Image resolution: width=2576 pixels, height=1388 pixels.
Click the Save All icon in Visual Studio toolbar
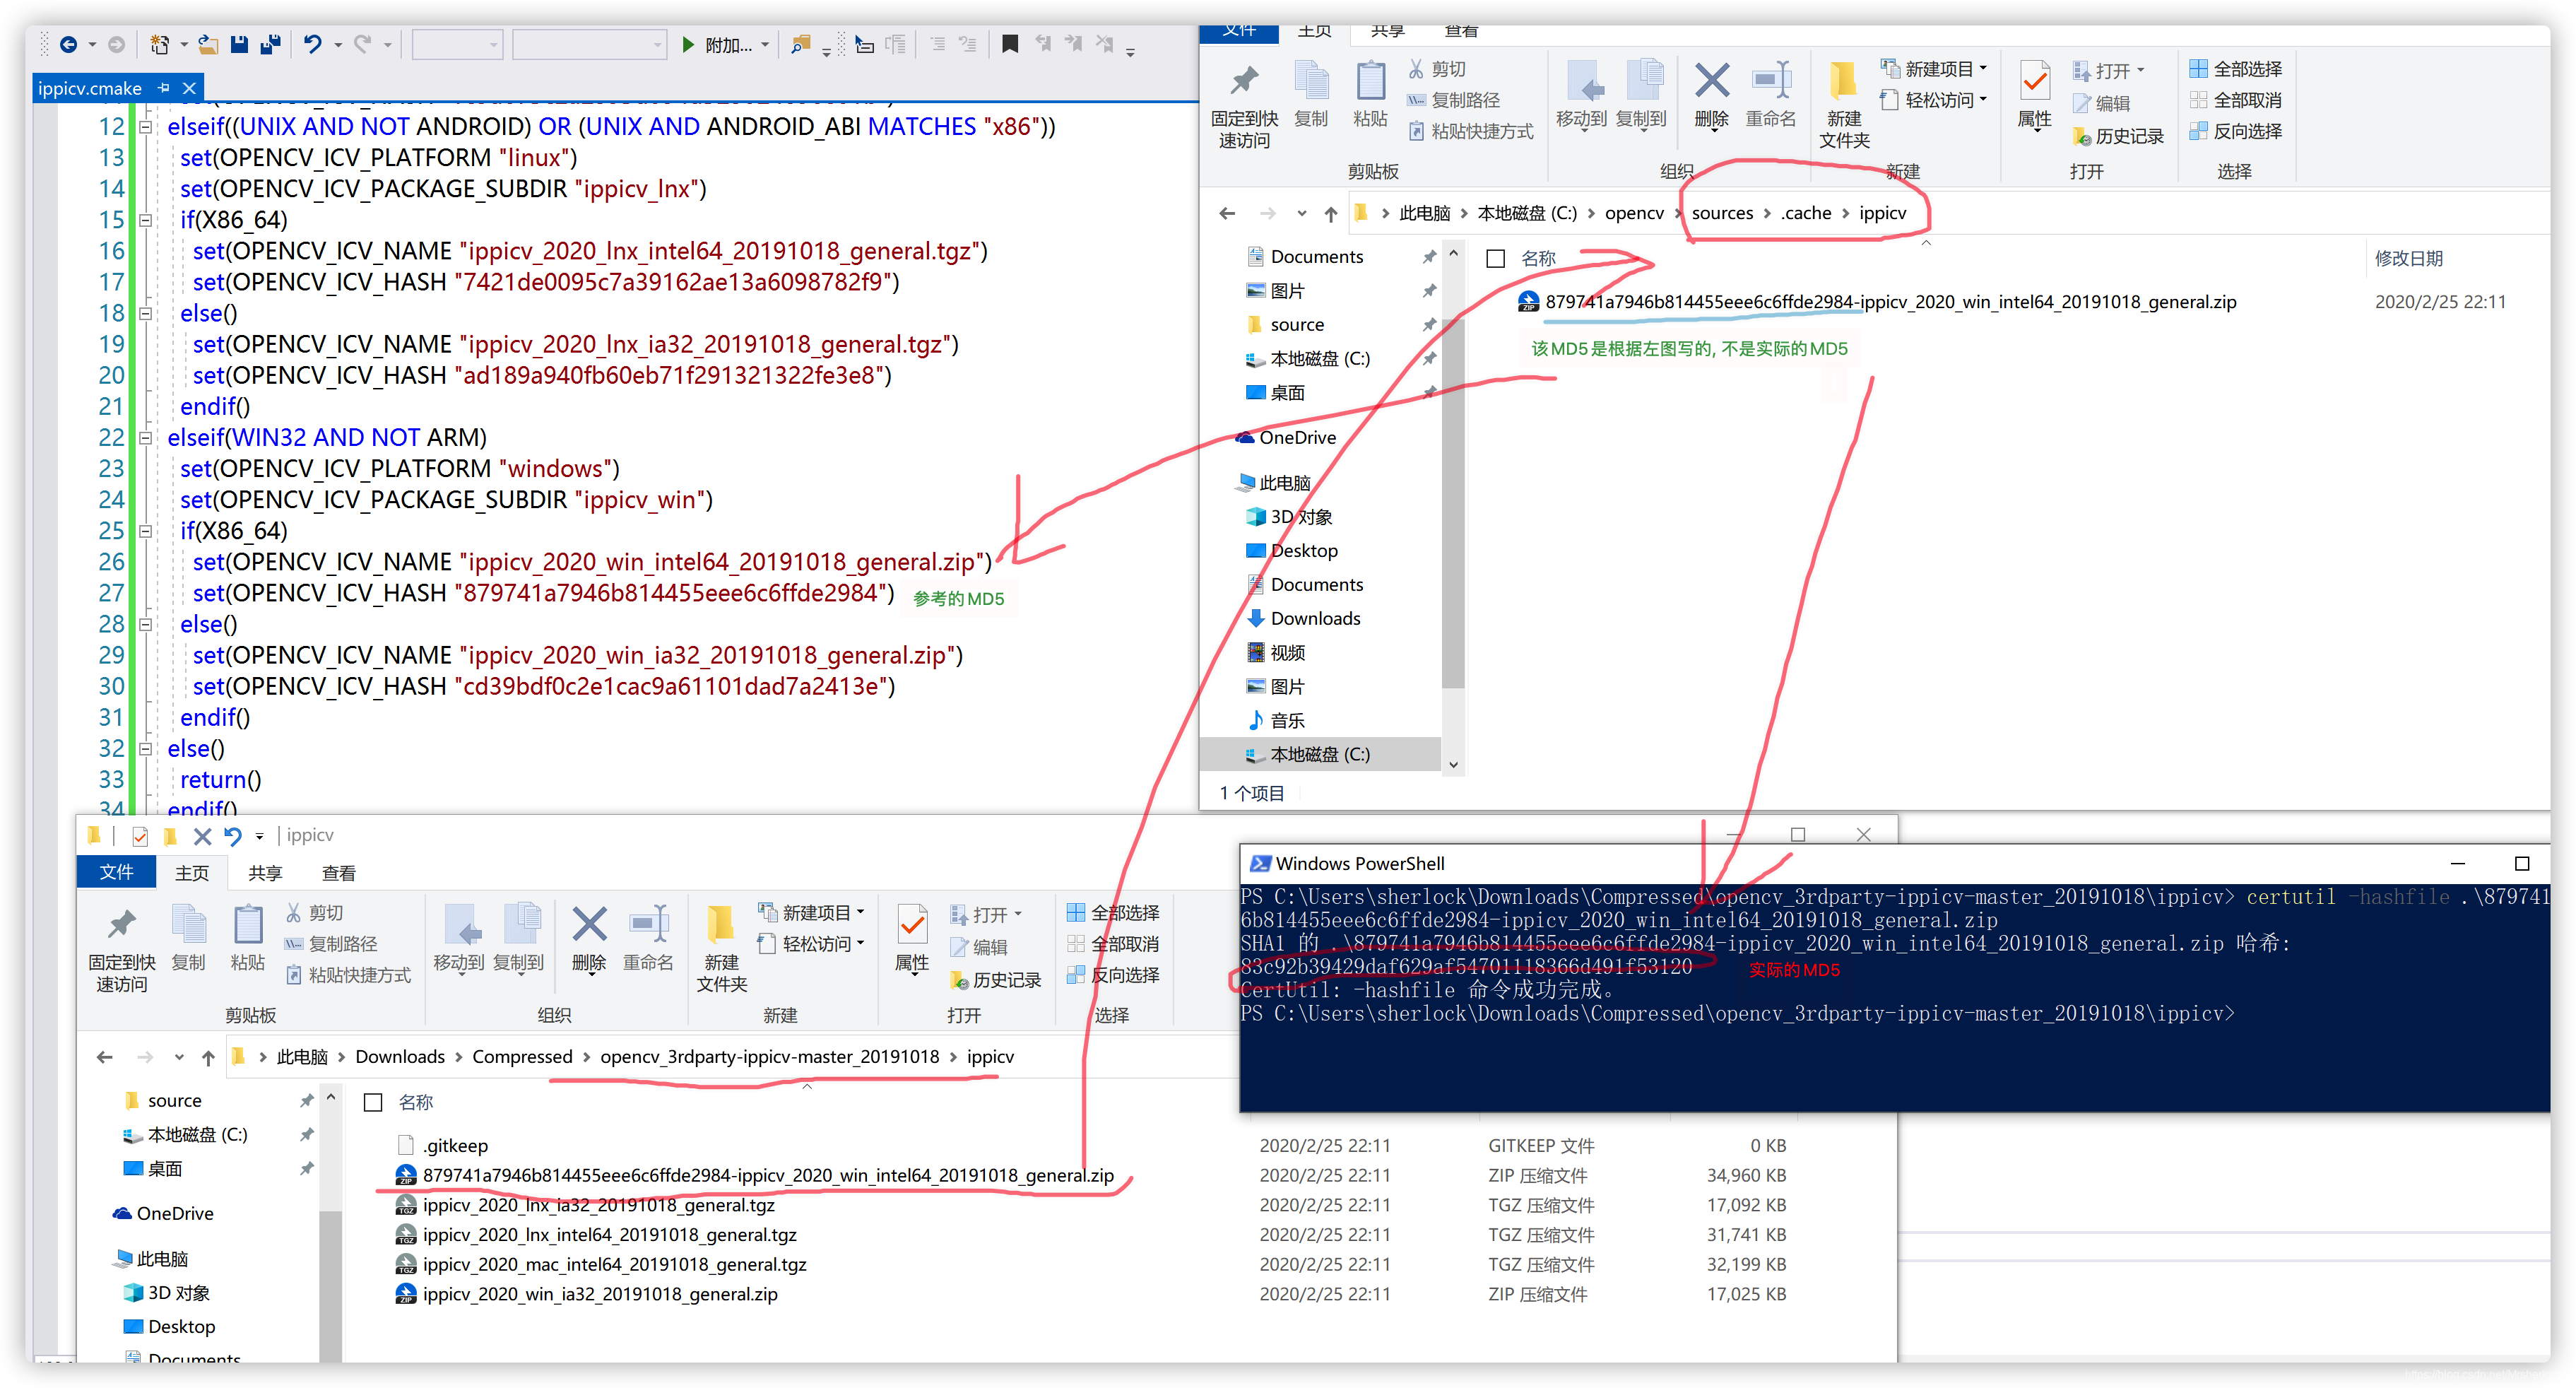[x=270, y=44]
